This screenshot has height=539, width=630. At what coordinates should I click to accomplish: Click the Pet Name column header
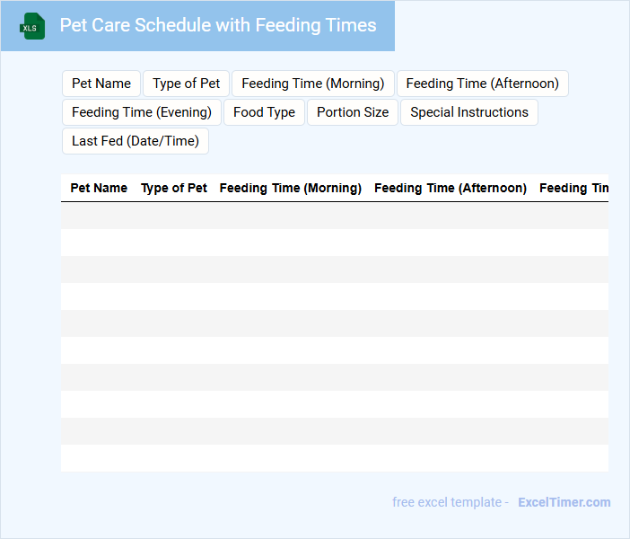coord(99,189)
